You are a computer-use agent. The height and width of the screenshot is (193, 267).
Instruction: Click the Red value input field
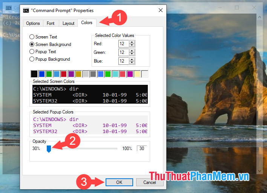pyautogui.click(x=124, y=44)
